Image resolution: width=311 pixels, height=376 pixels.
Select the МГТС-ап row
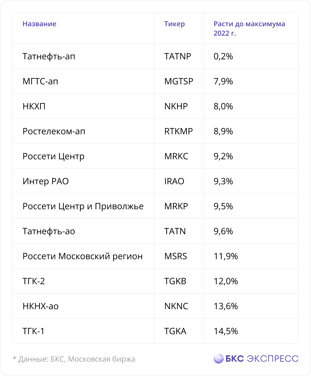155,81
